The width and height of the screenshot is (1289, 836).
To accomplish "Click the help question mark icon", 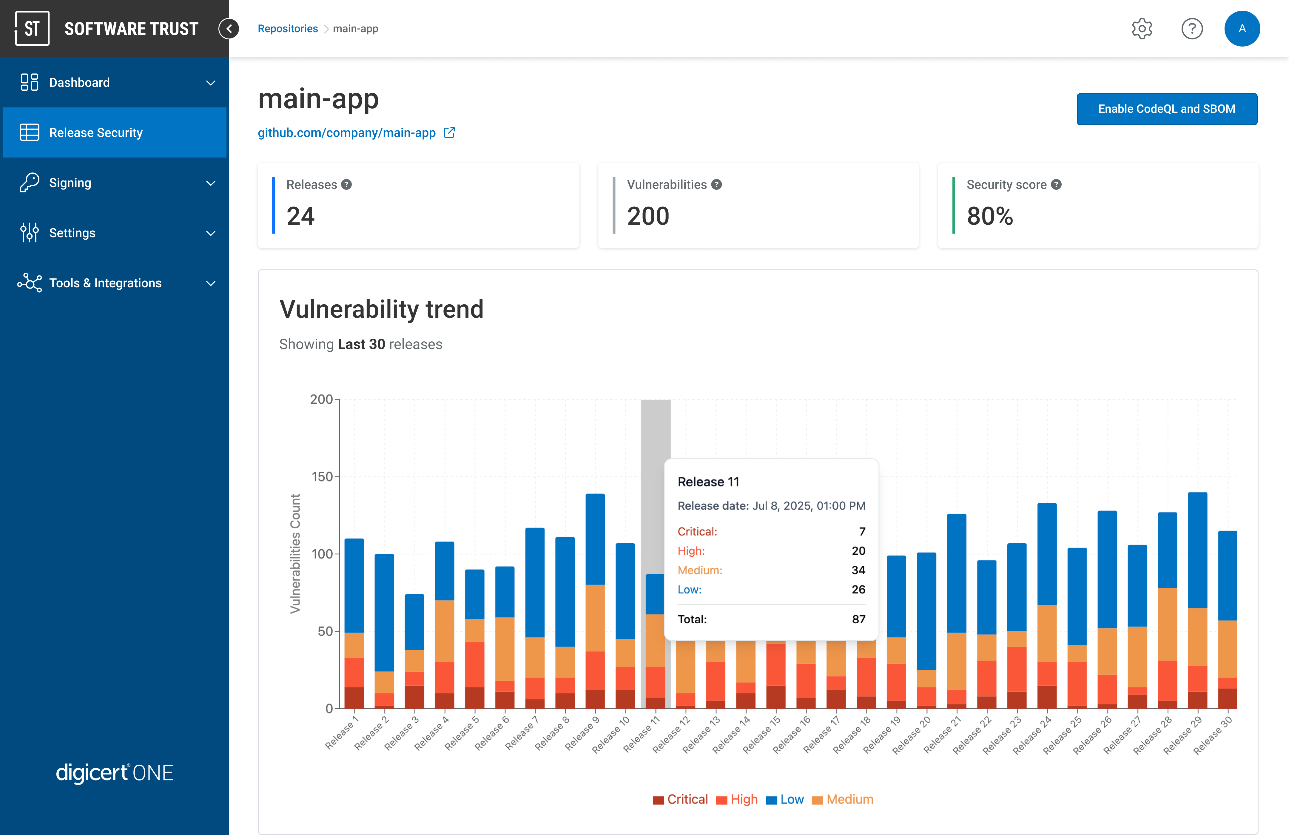I will 1192,29.
